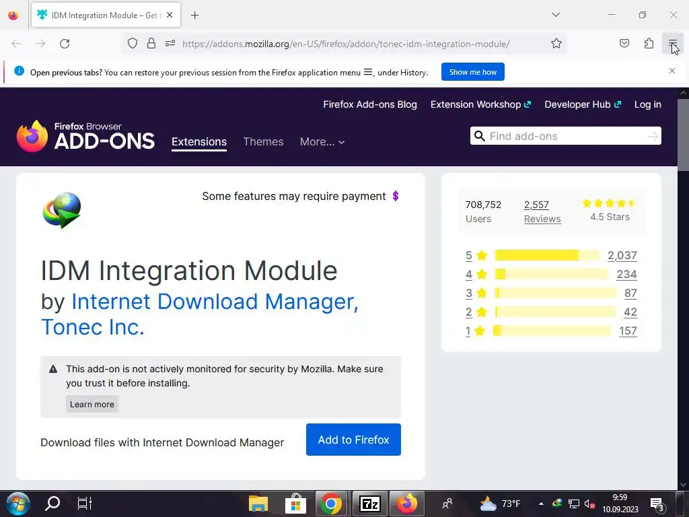Click the search magnifier icon in Find add-ons
Screen dimensions: 689x517
pyautogui.click(x=480, y=136)
